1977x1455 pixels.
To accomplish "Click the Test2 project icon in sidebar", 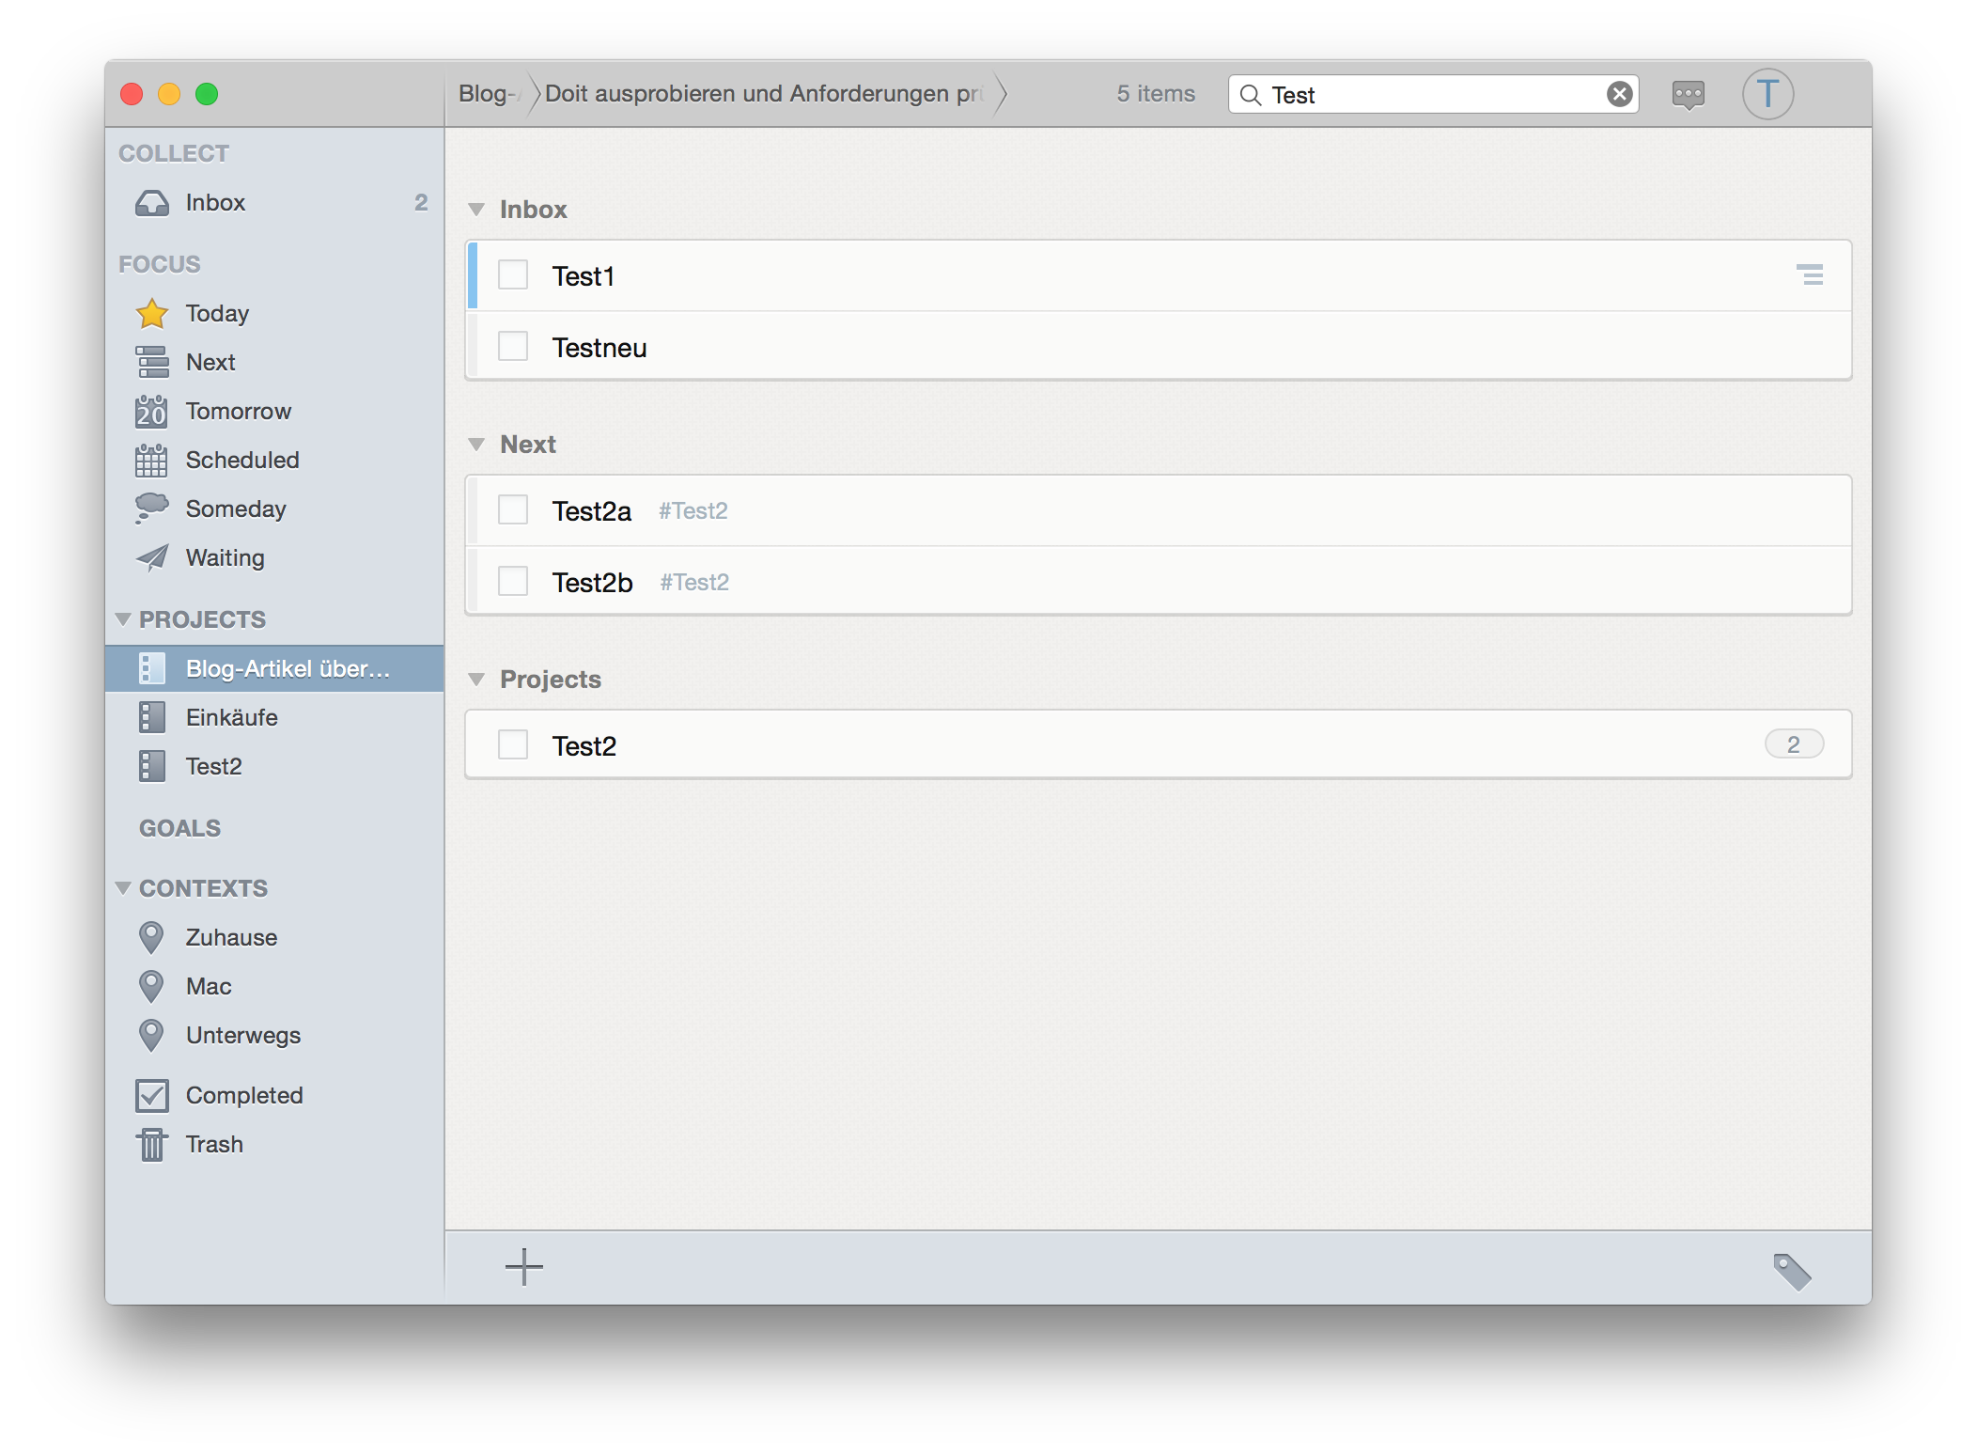I will point(152,766).
